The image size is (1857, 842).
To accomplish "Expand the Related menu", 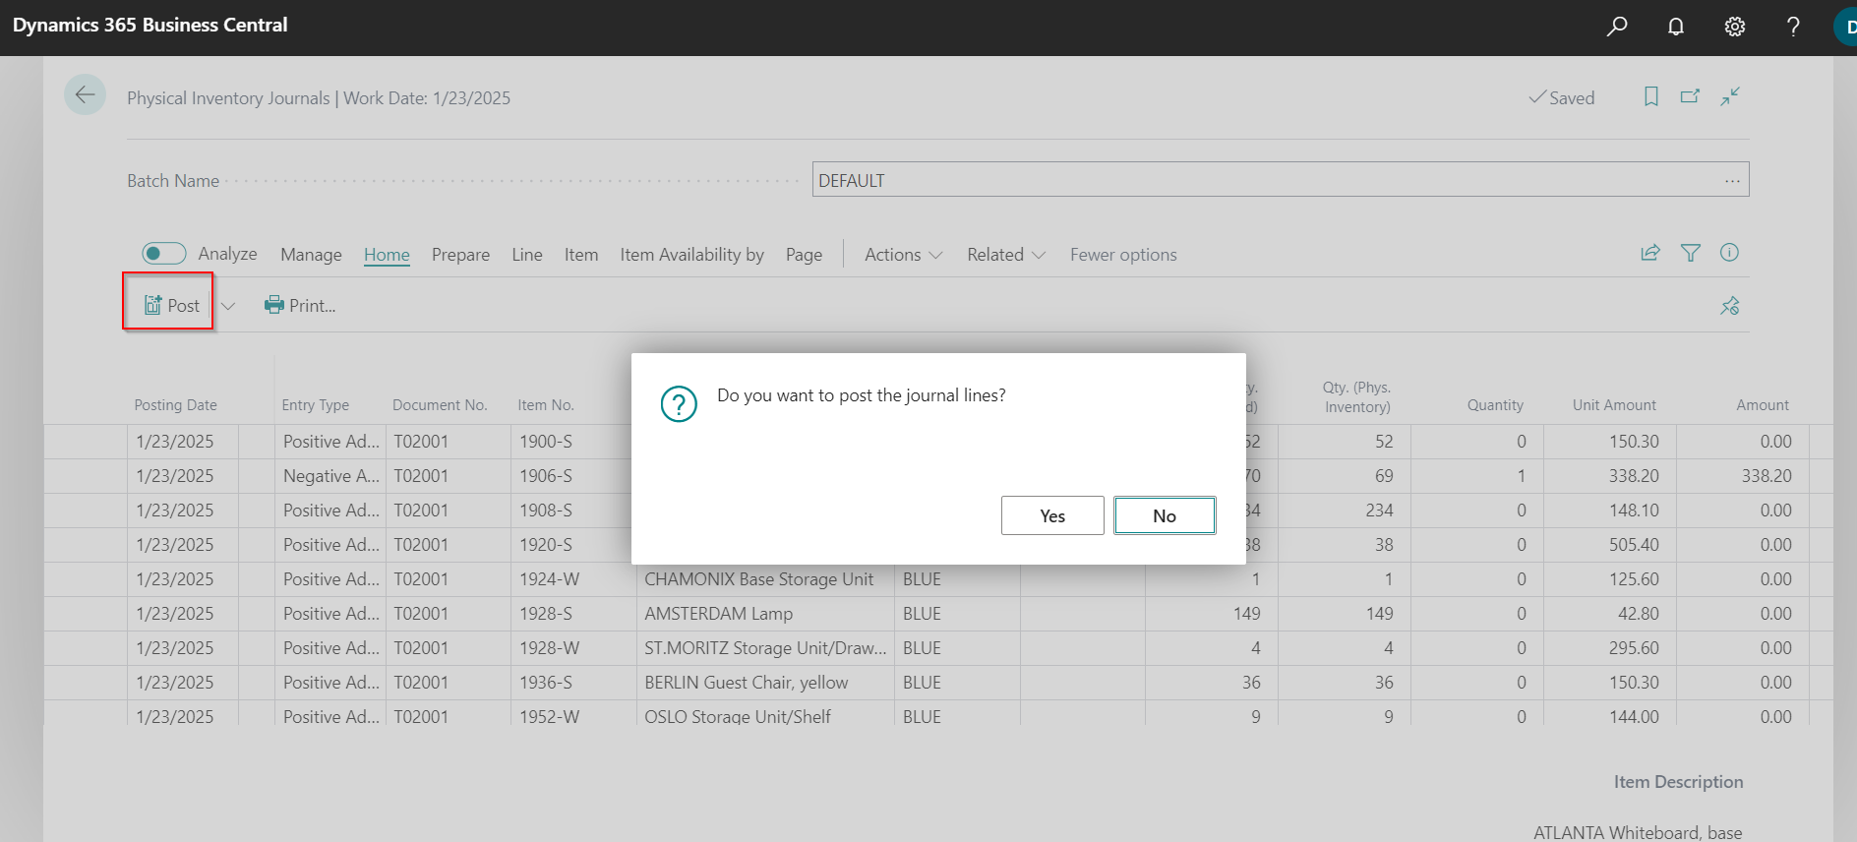I will 1006,255.
